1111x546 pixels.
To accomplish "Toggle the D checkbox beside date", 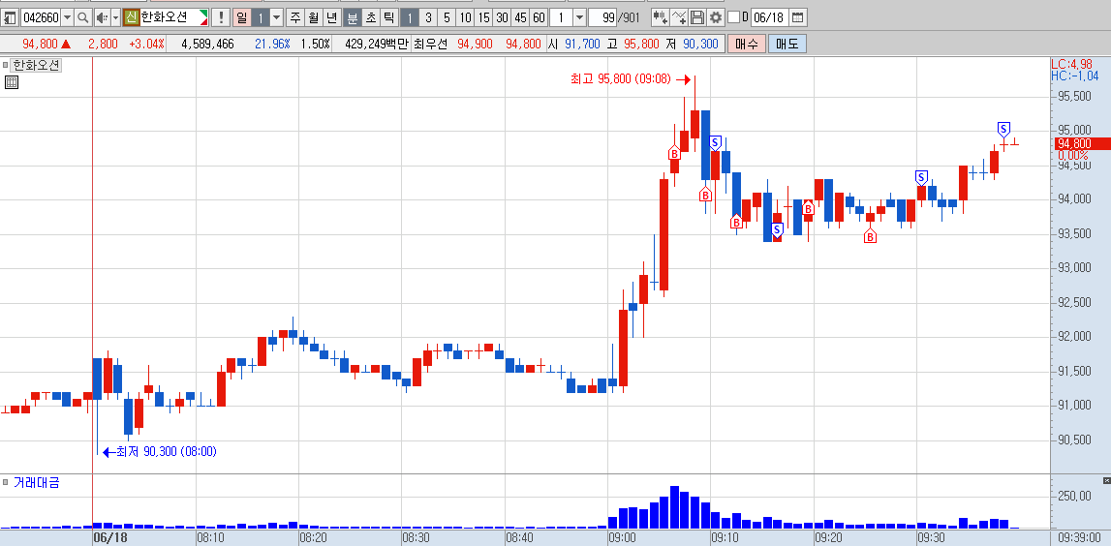I will [733, 17].
